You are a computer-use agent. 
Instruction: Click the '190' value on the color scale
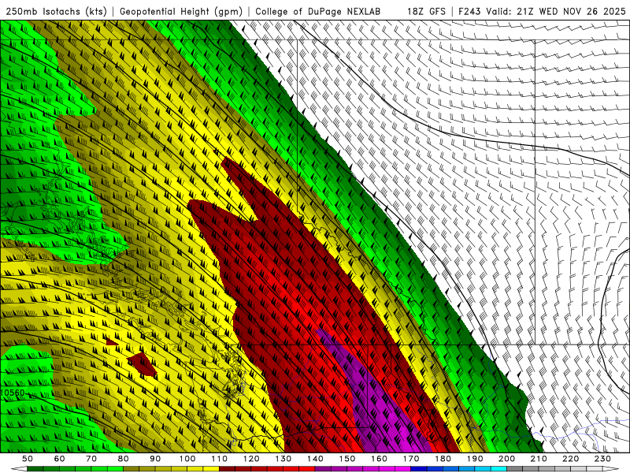(475, 459)
